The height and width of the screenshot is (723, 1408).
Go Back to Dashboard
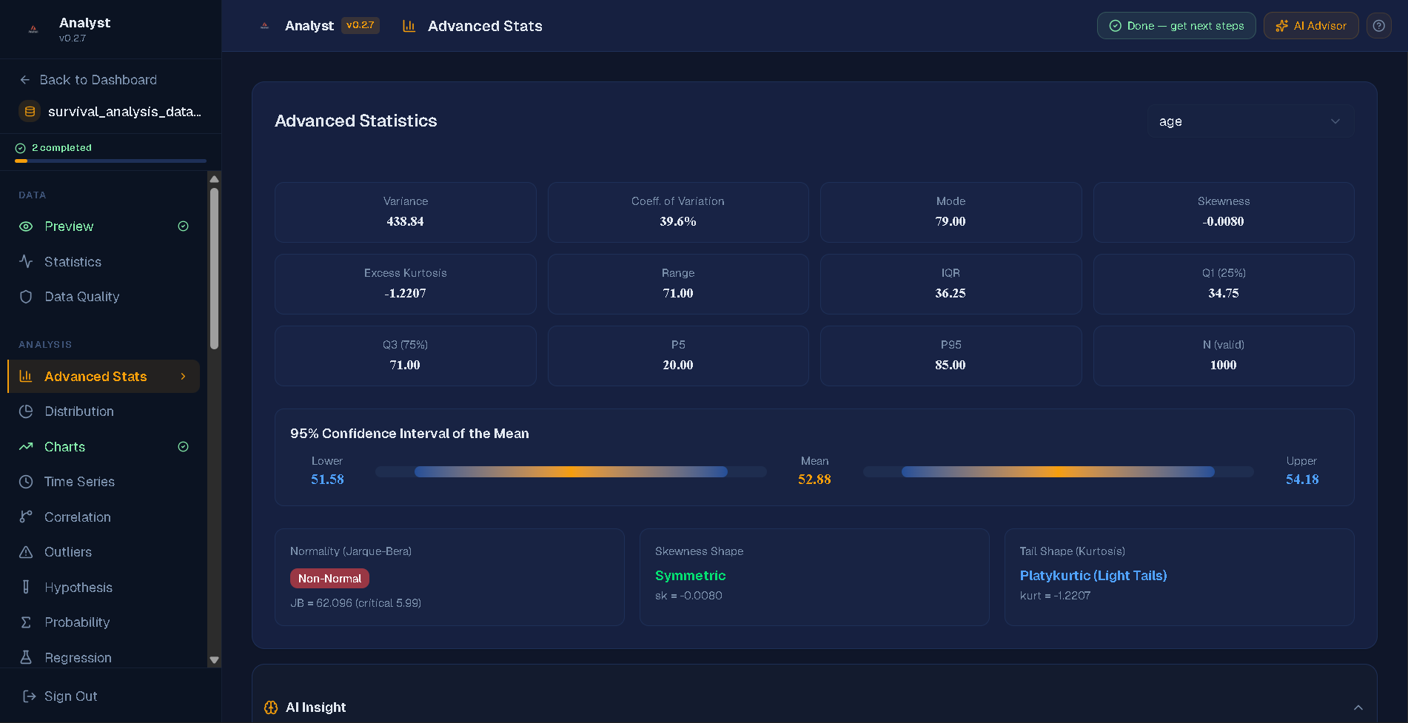coord(89,80)
